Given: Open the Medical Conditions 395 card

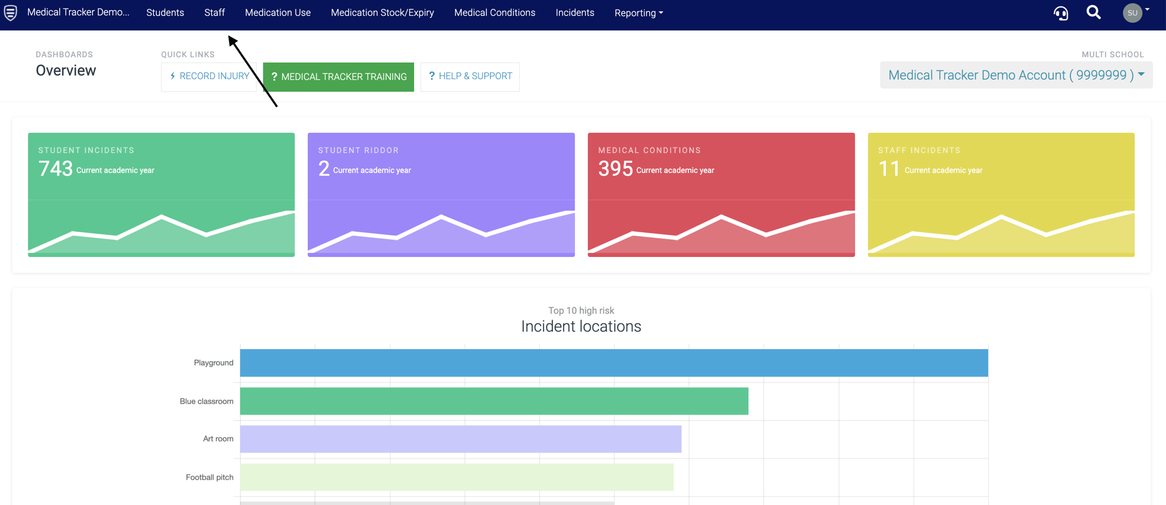Looking at the screenshot, I should (721, 195).
